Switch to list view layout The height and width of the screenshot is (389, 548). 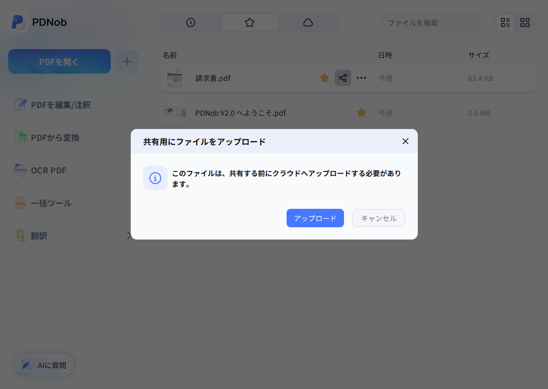point(505,23)
